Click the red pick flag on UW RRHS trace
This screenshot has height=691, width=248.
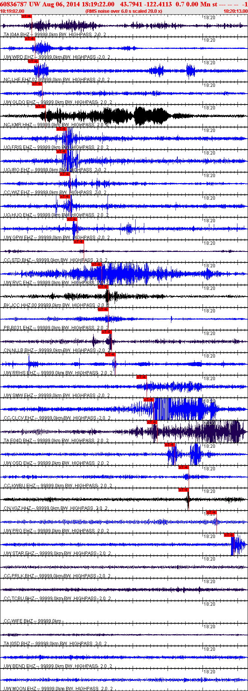click(110, 355)
